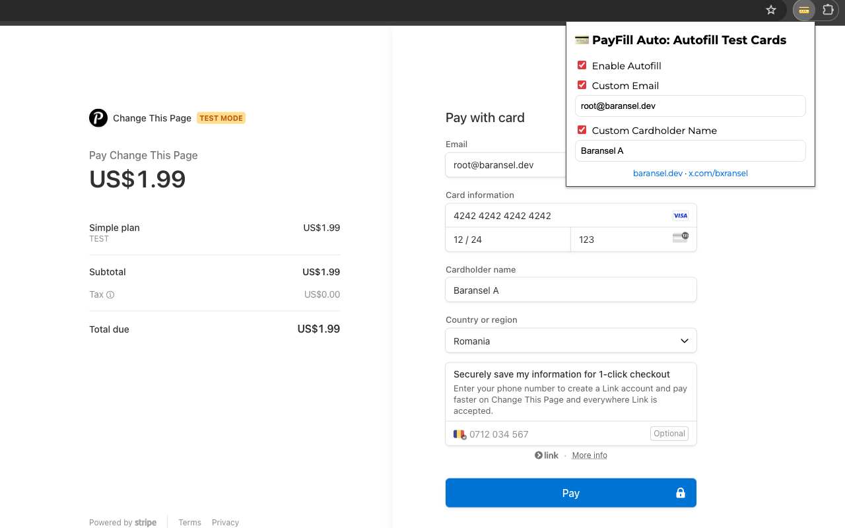This screenshot has height=528, width=845.
Task: Open the Romania flag phone country selector
Action: pos(459,434)
